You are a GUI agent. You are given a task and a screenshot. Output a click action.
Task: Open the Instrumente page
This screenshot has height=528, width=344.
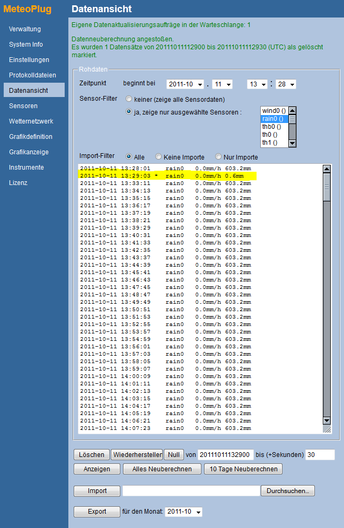(x=27, y=168)
